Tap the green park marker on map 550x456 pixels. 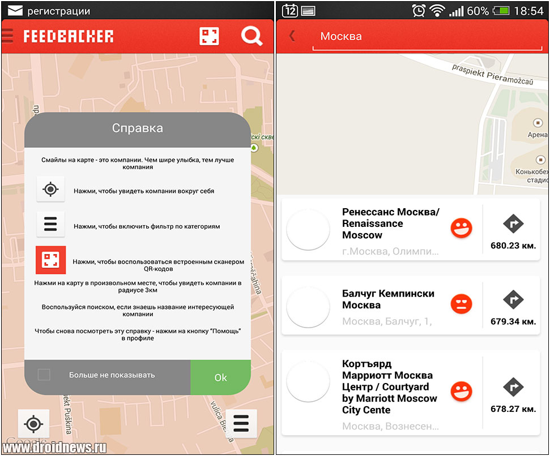tap(254, 148)
